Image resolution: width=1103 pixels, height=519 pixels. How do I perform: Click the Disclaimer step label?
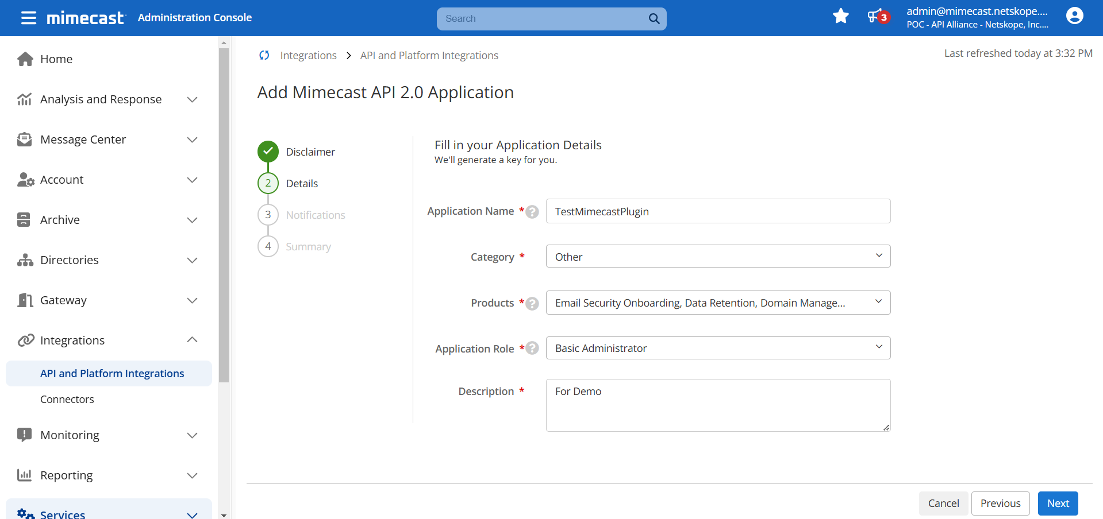[x=310, y=152]
